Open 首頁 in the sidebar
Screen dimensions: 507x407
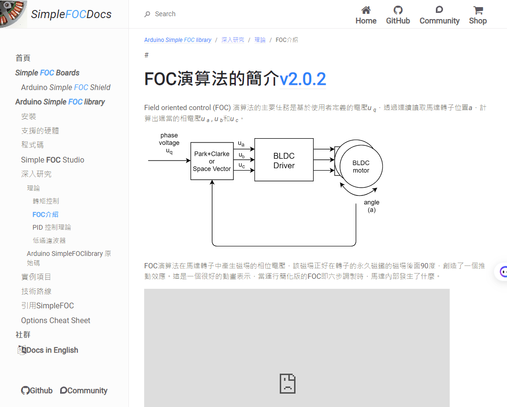(23, 58)
